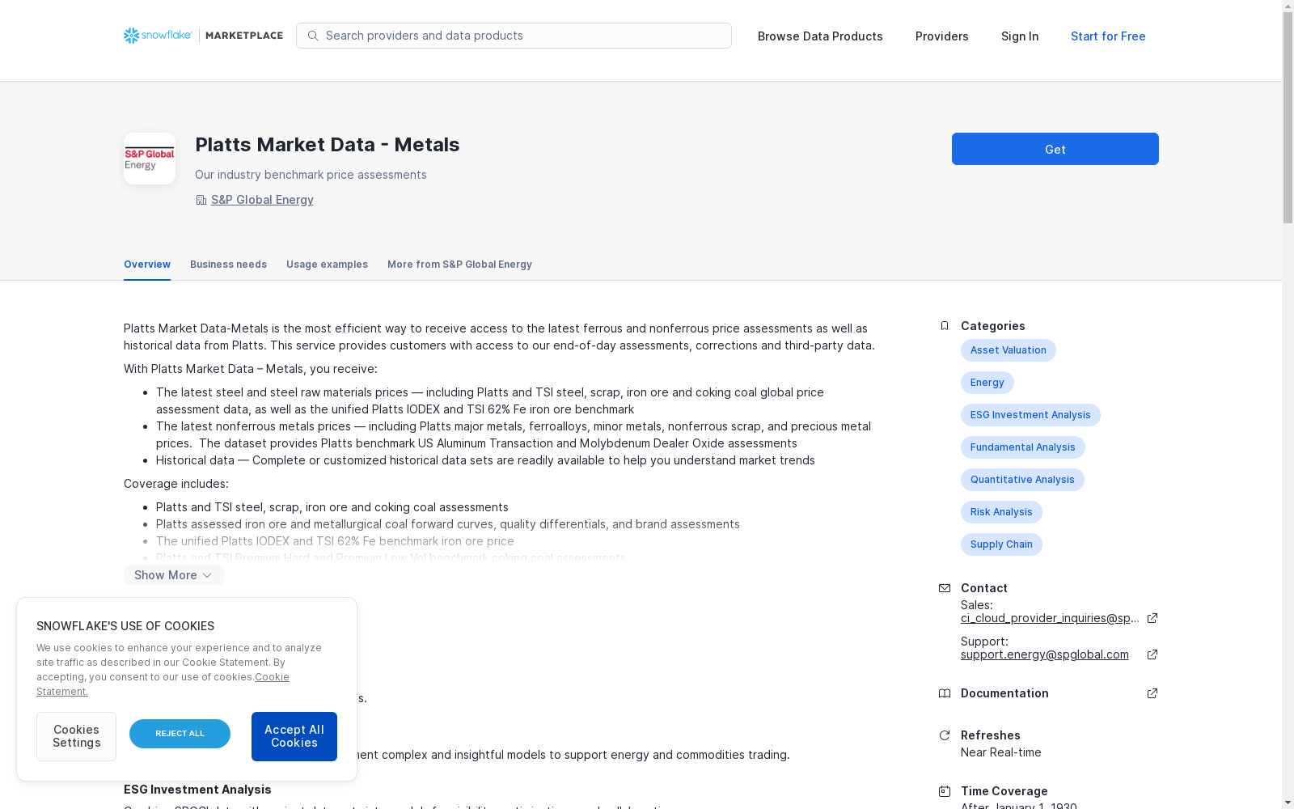Click the Platts Market Data - Metals title
The image size is (1294, 809).
tap(328, 145)
